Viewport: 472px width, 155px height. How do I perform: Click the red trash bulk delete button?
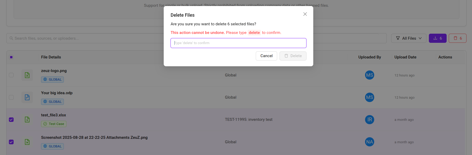(457, 38)
